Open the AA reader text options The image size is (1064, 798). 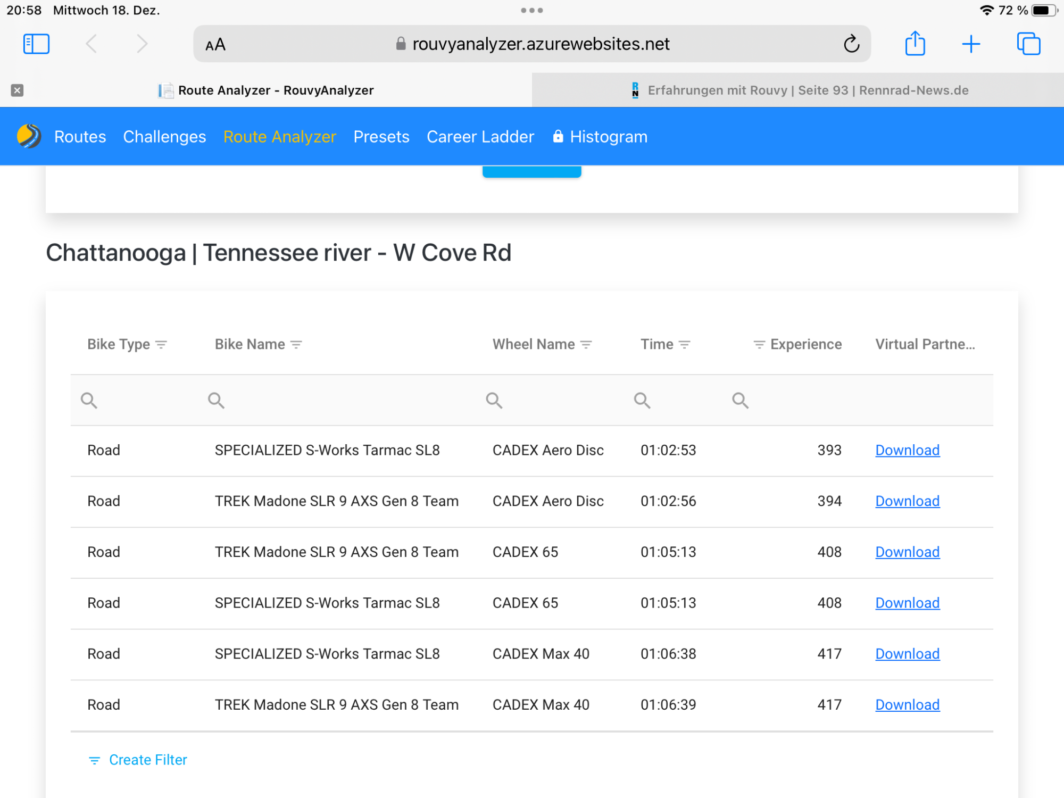pyautogui.click(x=215, y=45)
